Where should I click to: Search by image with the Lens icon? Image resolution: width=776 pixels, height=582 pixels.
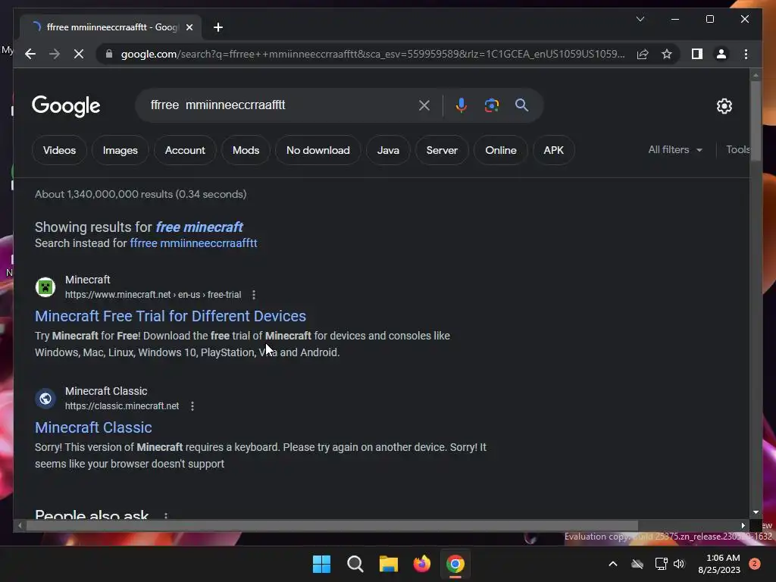[x=491, y=105]
